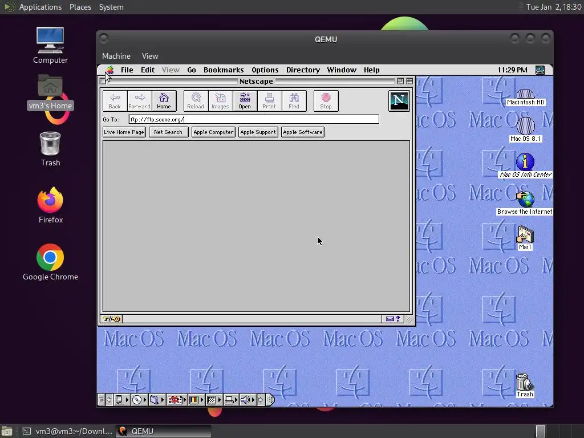Image resolution: width=584 pixels, height=438 pixels.
Task: Open the CD player Control Strip module
Action: click(x=139, y=400)
